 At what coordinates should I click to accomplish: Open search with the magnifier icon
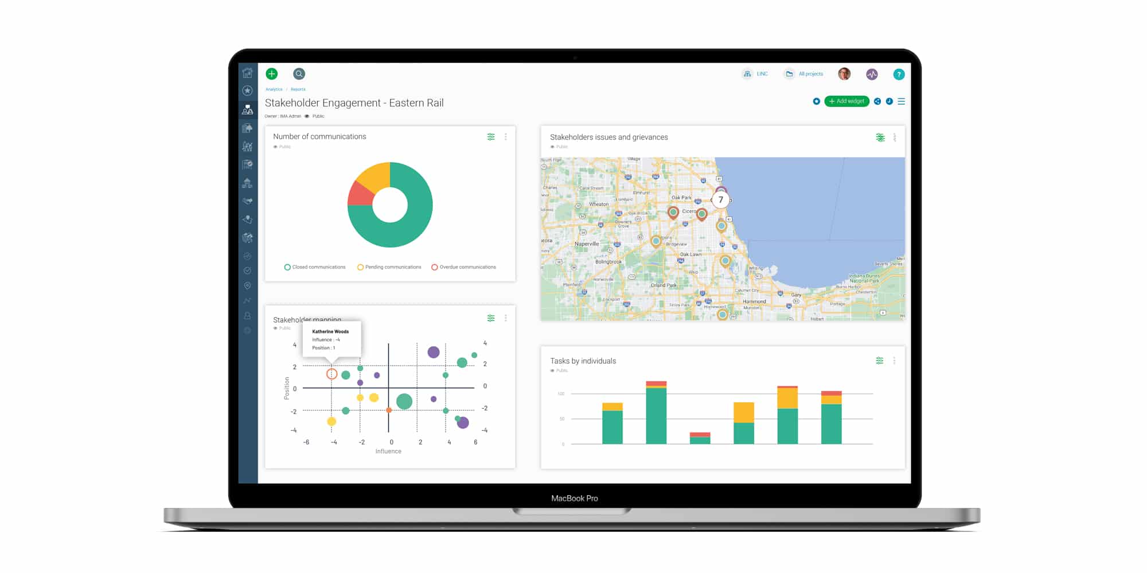click(299, 74)
